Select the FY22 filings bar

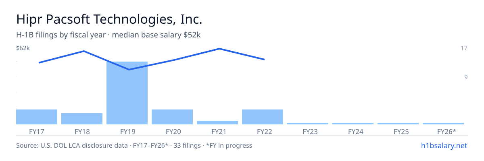263,117
